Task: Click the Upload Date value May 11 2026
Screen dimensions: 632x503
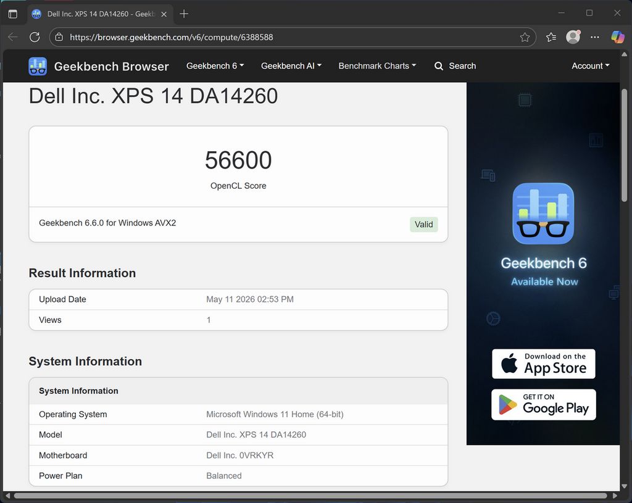Action: click(250, 299)
